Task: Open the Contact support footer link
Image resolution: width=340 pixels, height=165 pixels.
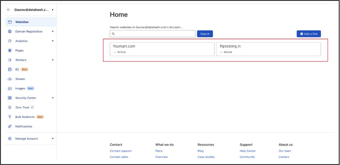Action: (x=121, y=151)
